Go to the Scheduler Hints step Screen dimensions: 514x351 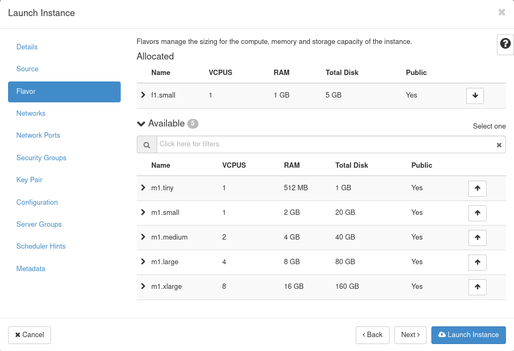[41, 246]
